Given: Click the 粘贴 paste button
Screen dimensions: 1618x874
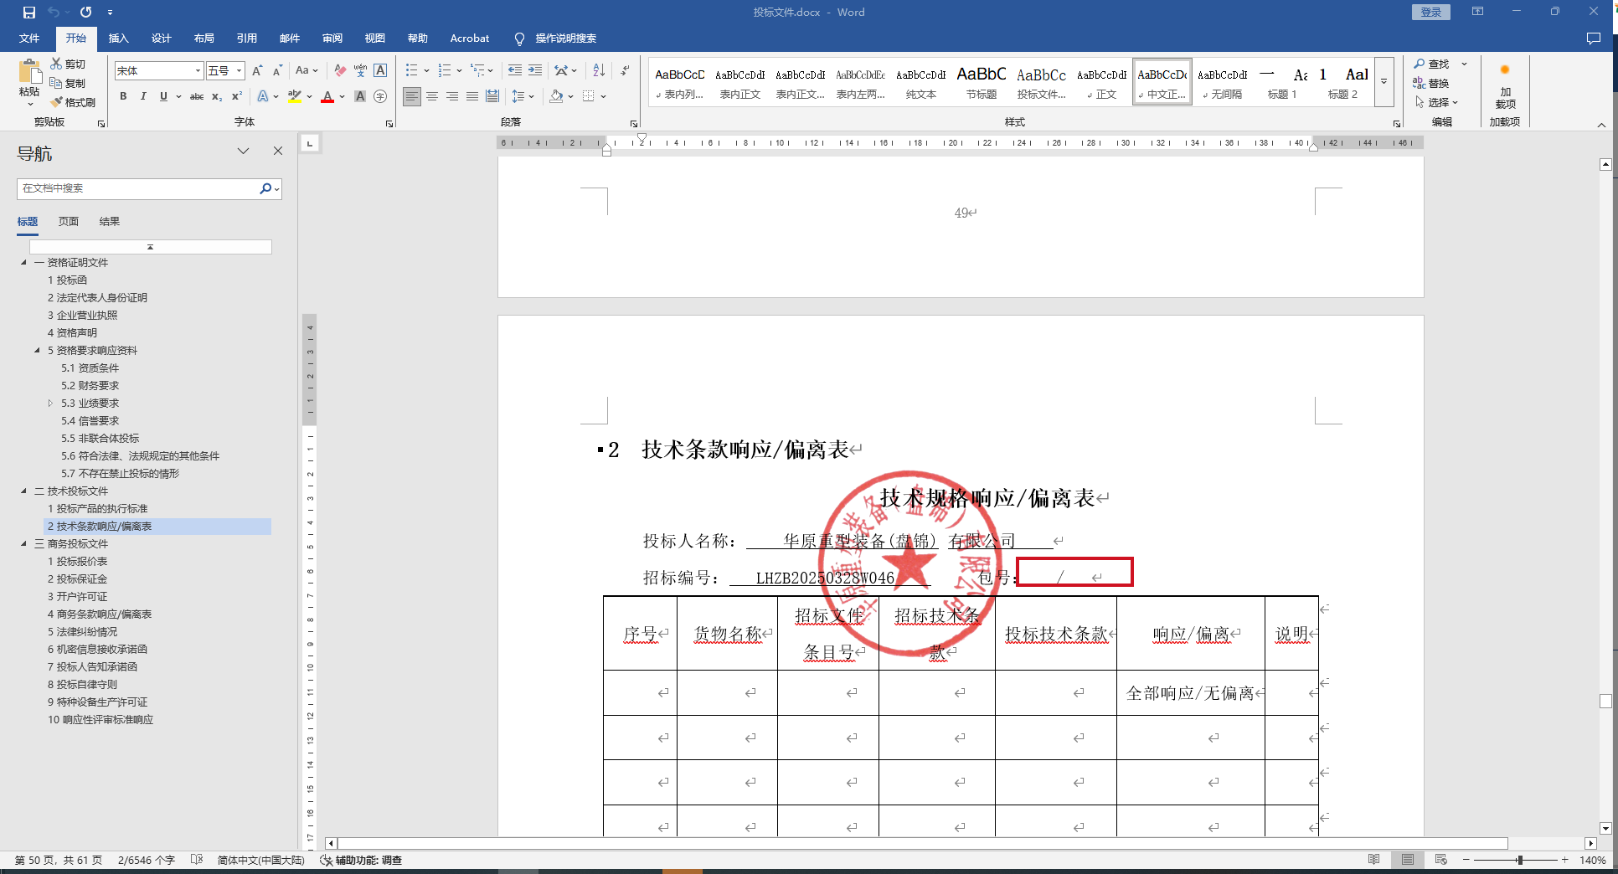Looking at the screenshot, I should (29, 84).
